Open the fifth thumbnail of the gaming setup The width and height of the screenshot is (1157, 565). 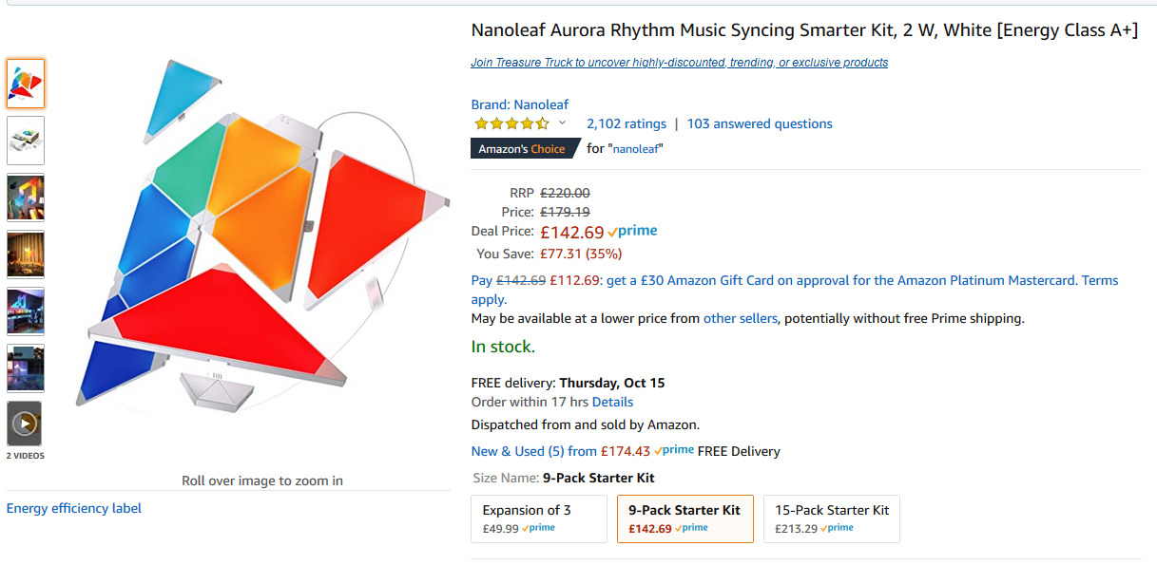(x=26, y=311)
